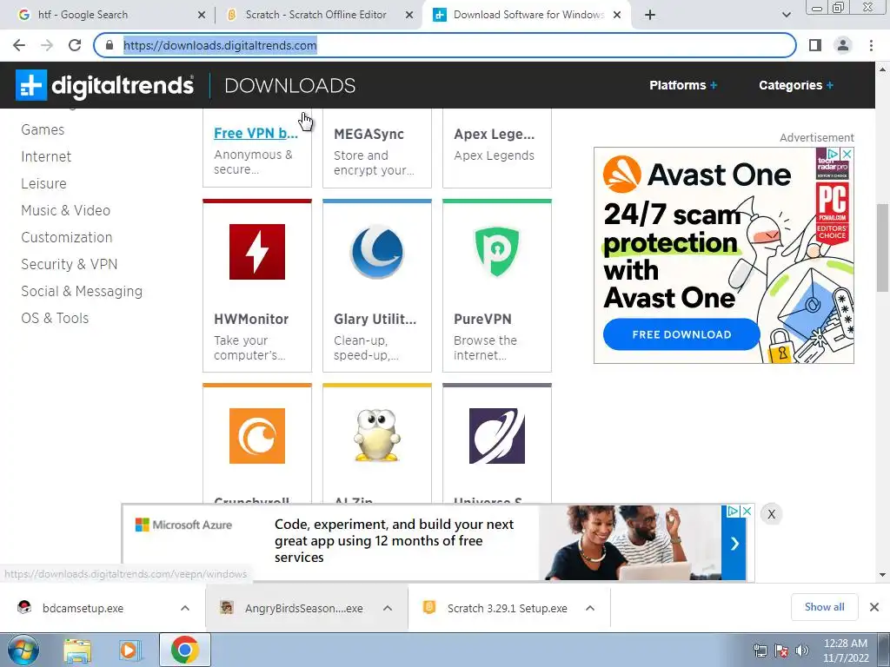View site info via padlock icon
The width and height of the screenshot is (890, 667).
click(x=110, y=45)
